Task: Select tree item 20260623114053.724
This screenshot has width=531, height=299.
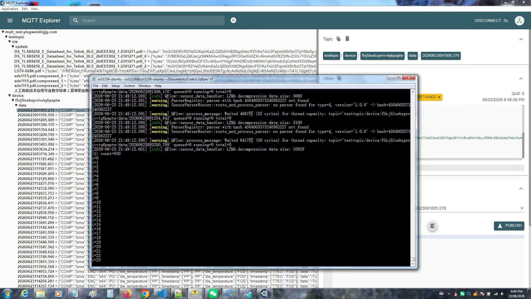Action: pyautogui.click(x=36, y=272)
